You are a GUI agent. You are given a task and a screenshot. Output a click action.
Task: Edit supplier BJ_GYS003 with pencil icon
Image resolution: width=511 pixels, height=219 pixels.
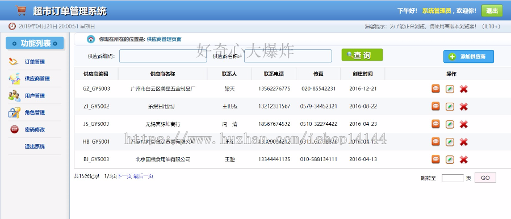click(x=450, y=159)
